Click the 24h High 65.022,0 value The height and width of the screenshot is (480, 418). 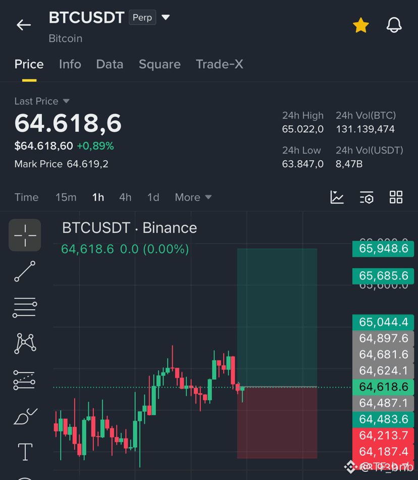point(303,129)
